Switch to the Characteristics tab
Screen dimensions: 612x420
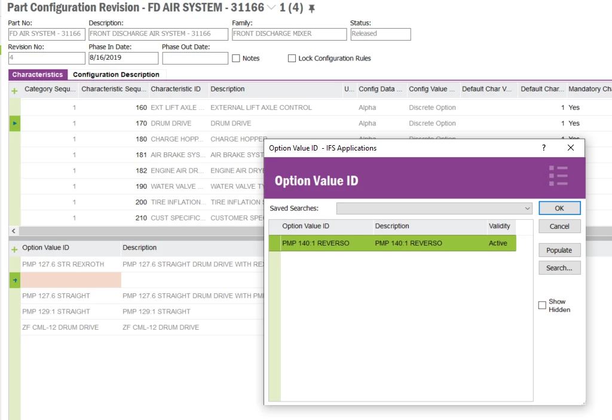coord(38,75)
